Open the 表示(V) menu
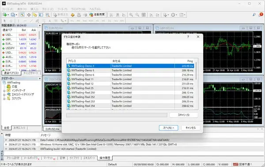The height and width of the screenshot is (167, 265). pyautogui.click(x=22, y=9)
